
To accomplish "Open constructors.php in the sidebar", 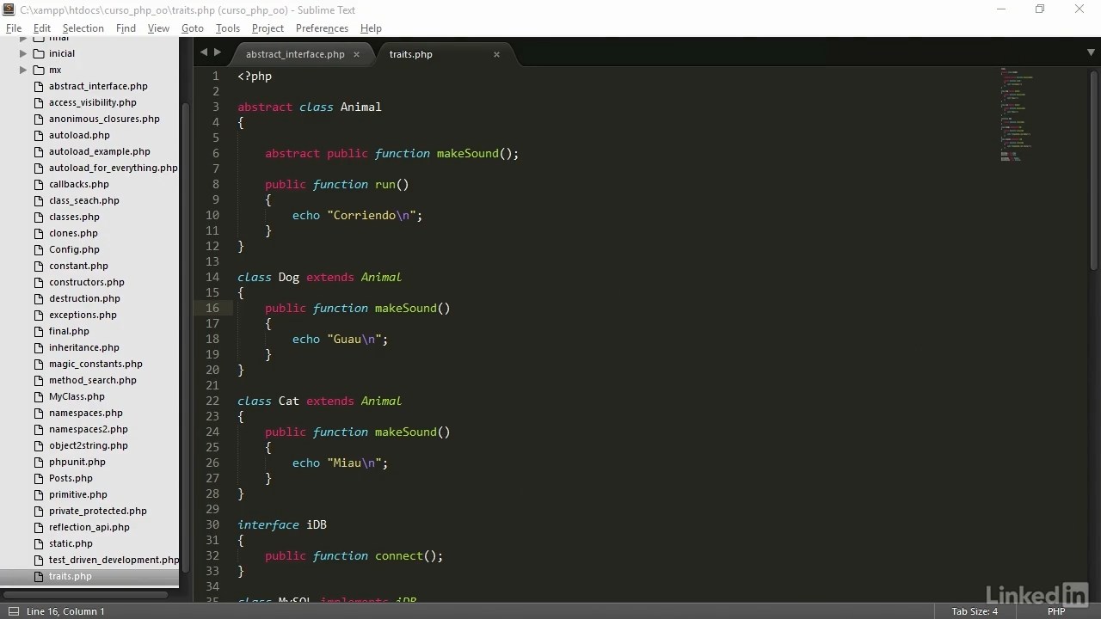I will pyautogui.click(x=87, y=282).
